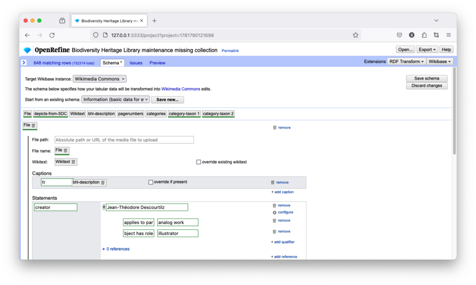Click the creator property field
Screen dimensions: 476x285
pyautogui.click(x=56, y=207)
